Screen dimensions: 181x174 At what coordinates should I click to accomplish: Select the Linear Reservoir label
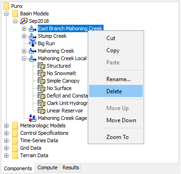pyautogui.click(x=65, y=111)
